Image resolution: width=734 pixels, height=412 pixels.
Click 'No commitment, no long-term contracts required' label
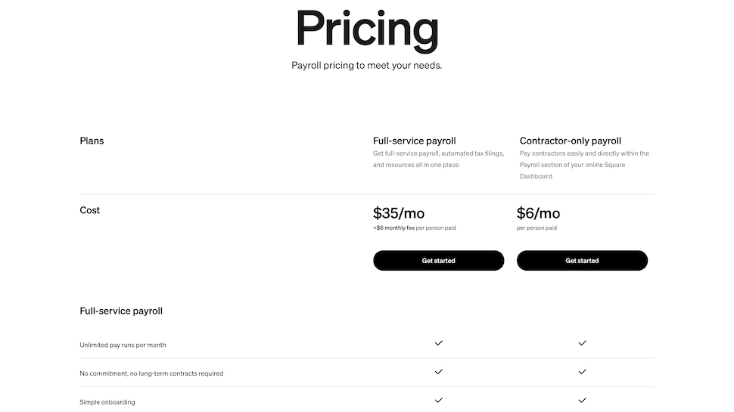pyautogui.click(x=151, y=373)
